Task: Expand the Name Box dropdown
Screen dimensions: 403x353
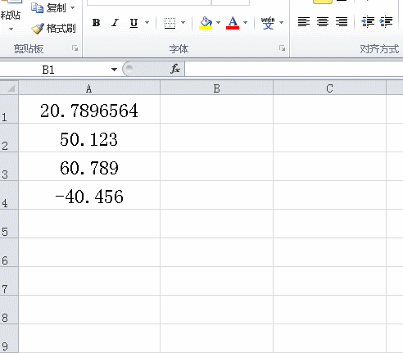Action: click(x=114, y=70)
